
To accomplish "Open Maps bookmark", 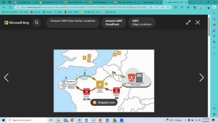I will (58, 12).
